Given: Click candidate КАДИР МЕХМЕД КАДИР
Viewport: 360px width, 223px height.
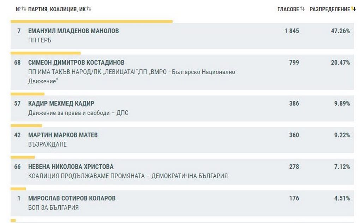Looking at the screenshot, I should coord(61,104).
